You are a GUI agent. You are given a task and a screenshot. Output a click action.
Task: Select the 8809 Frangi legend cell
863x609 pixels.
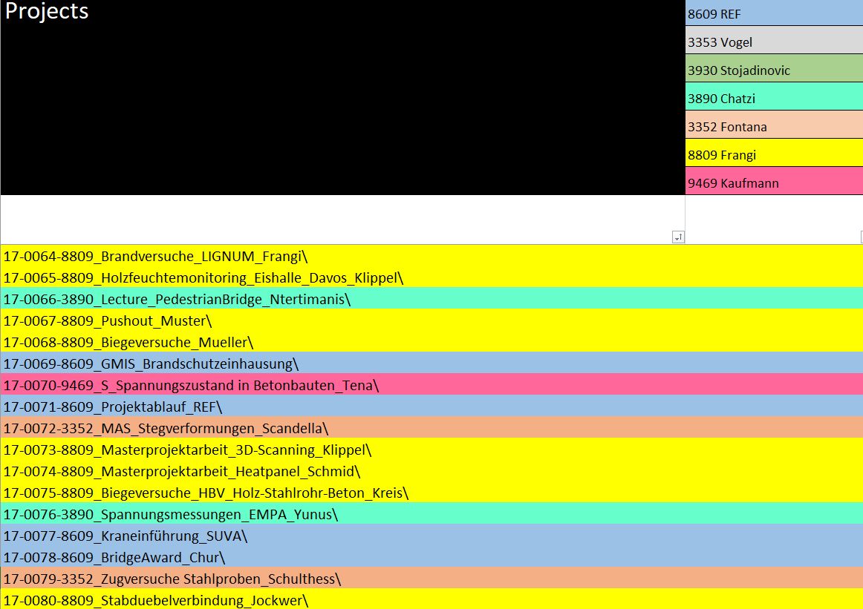tap(774, 153)
